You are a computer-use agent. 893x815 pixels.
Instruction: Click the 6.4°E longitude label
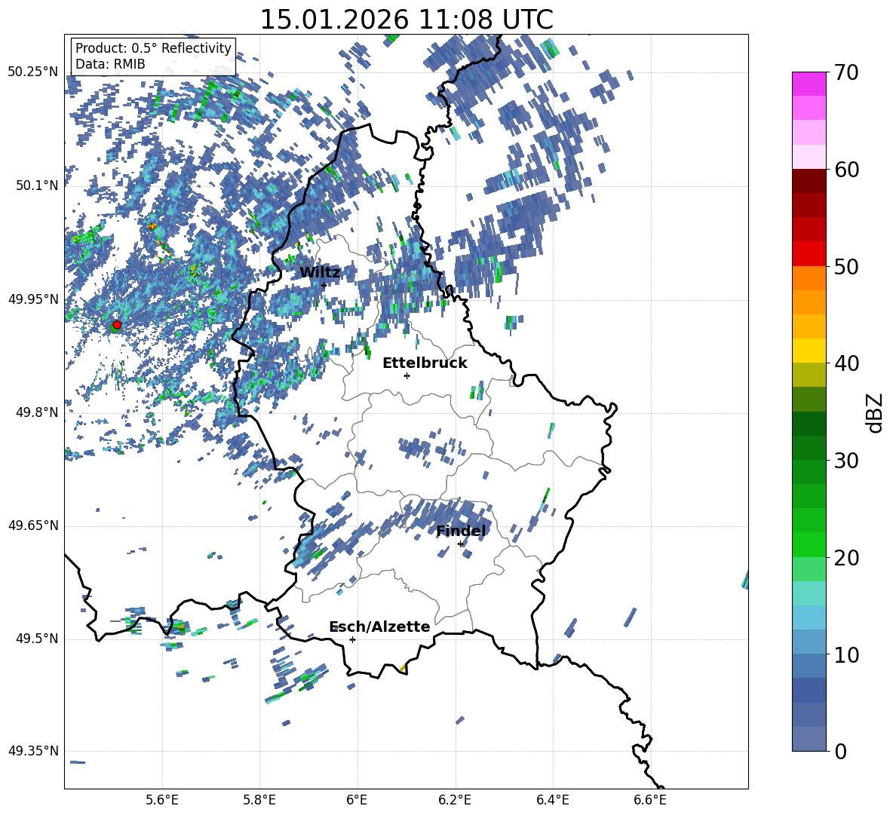coord(552,800)
